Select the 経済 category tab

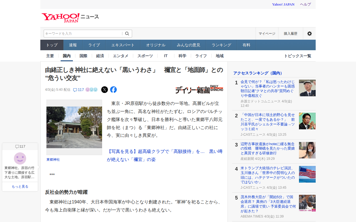coord(100,56)
